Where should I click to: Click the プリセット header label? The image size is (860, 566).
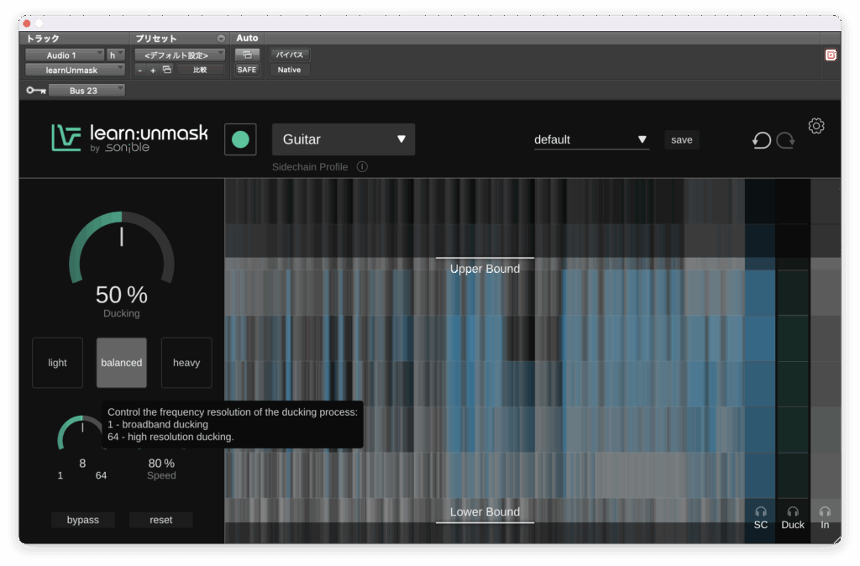point(156,39)
